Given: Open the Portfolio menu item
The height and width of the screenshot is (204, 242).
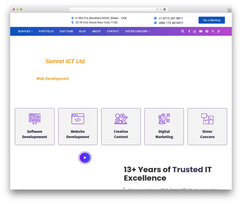Looking at the screenshot, I should [x=46, y=31].
